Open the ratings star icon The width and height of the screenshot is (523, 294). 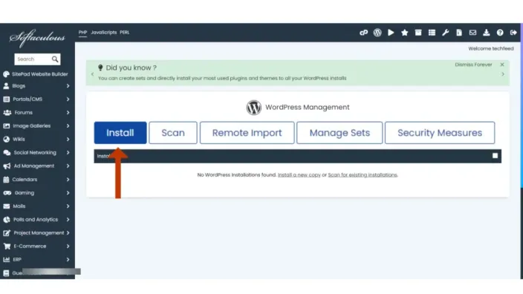pyautogui.click(x=405, y=33)
